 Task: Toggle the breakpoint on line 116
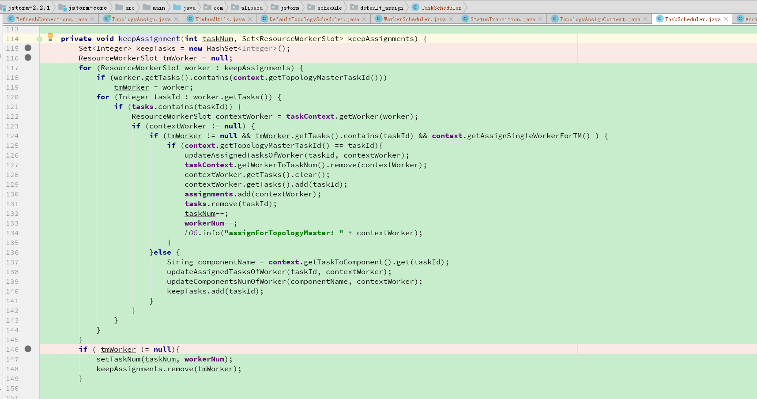28,57
